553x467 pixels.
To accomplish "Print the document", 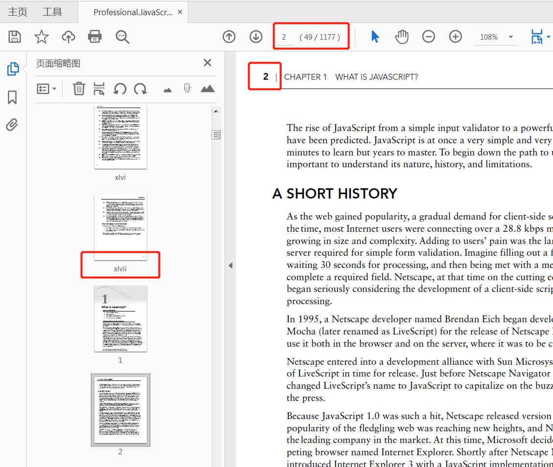I will point(95,37).
